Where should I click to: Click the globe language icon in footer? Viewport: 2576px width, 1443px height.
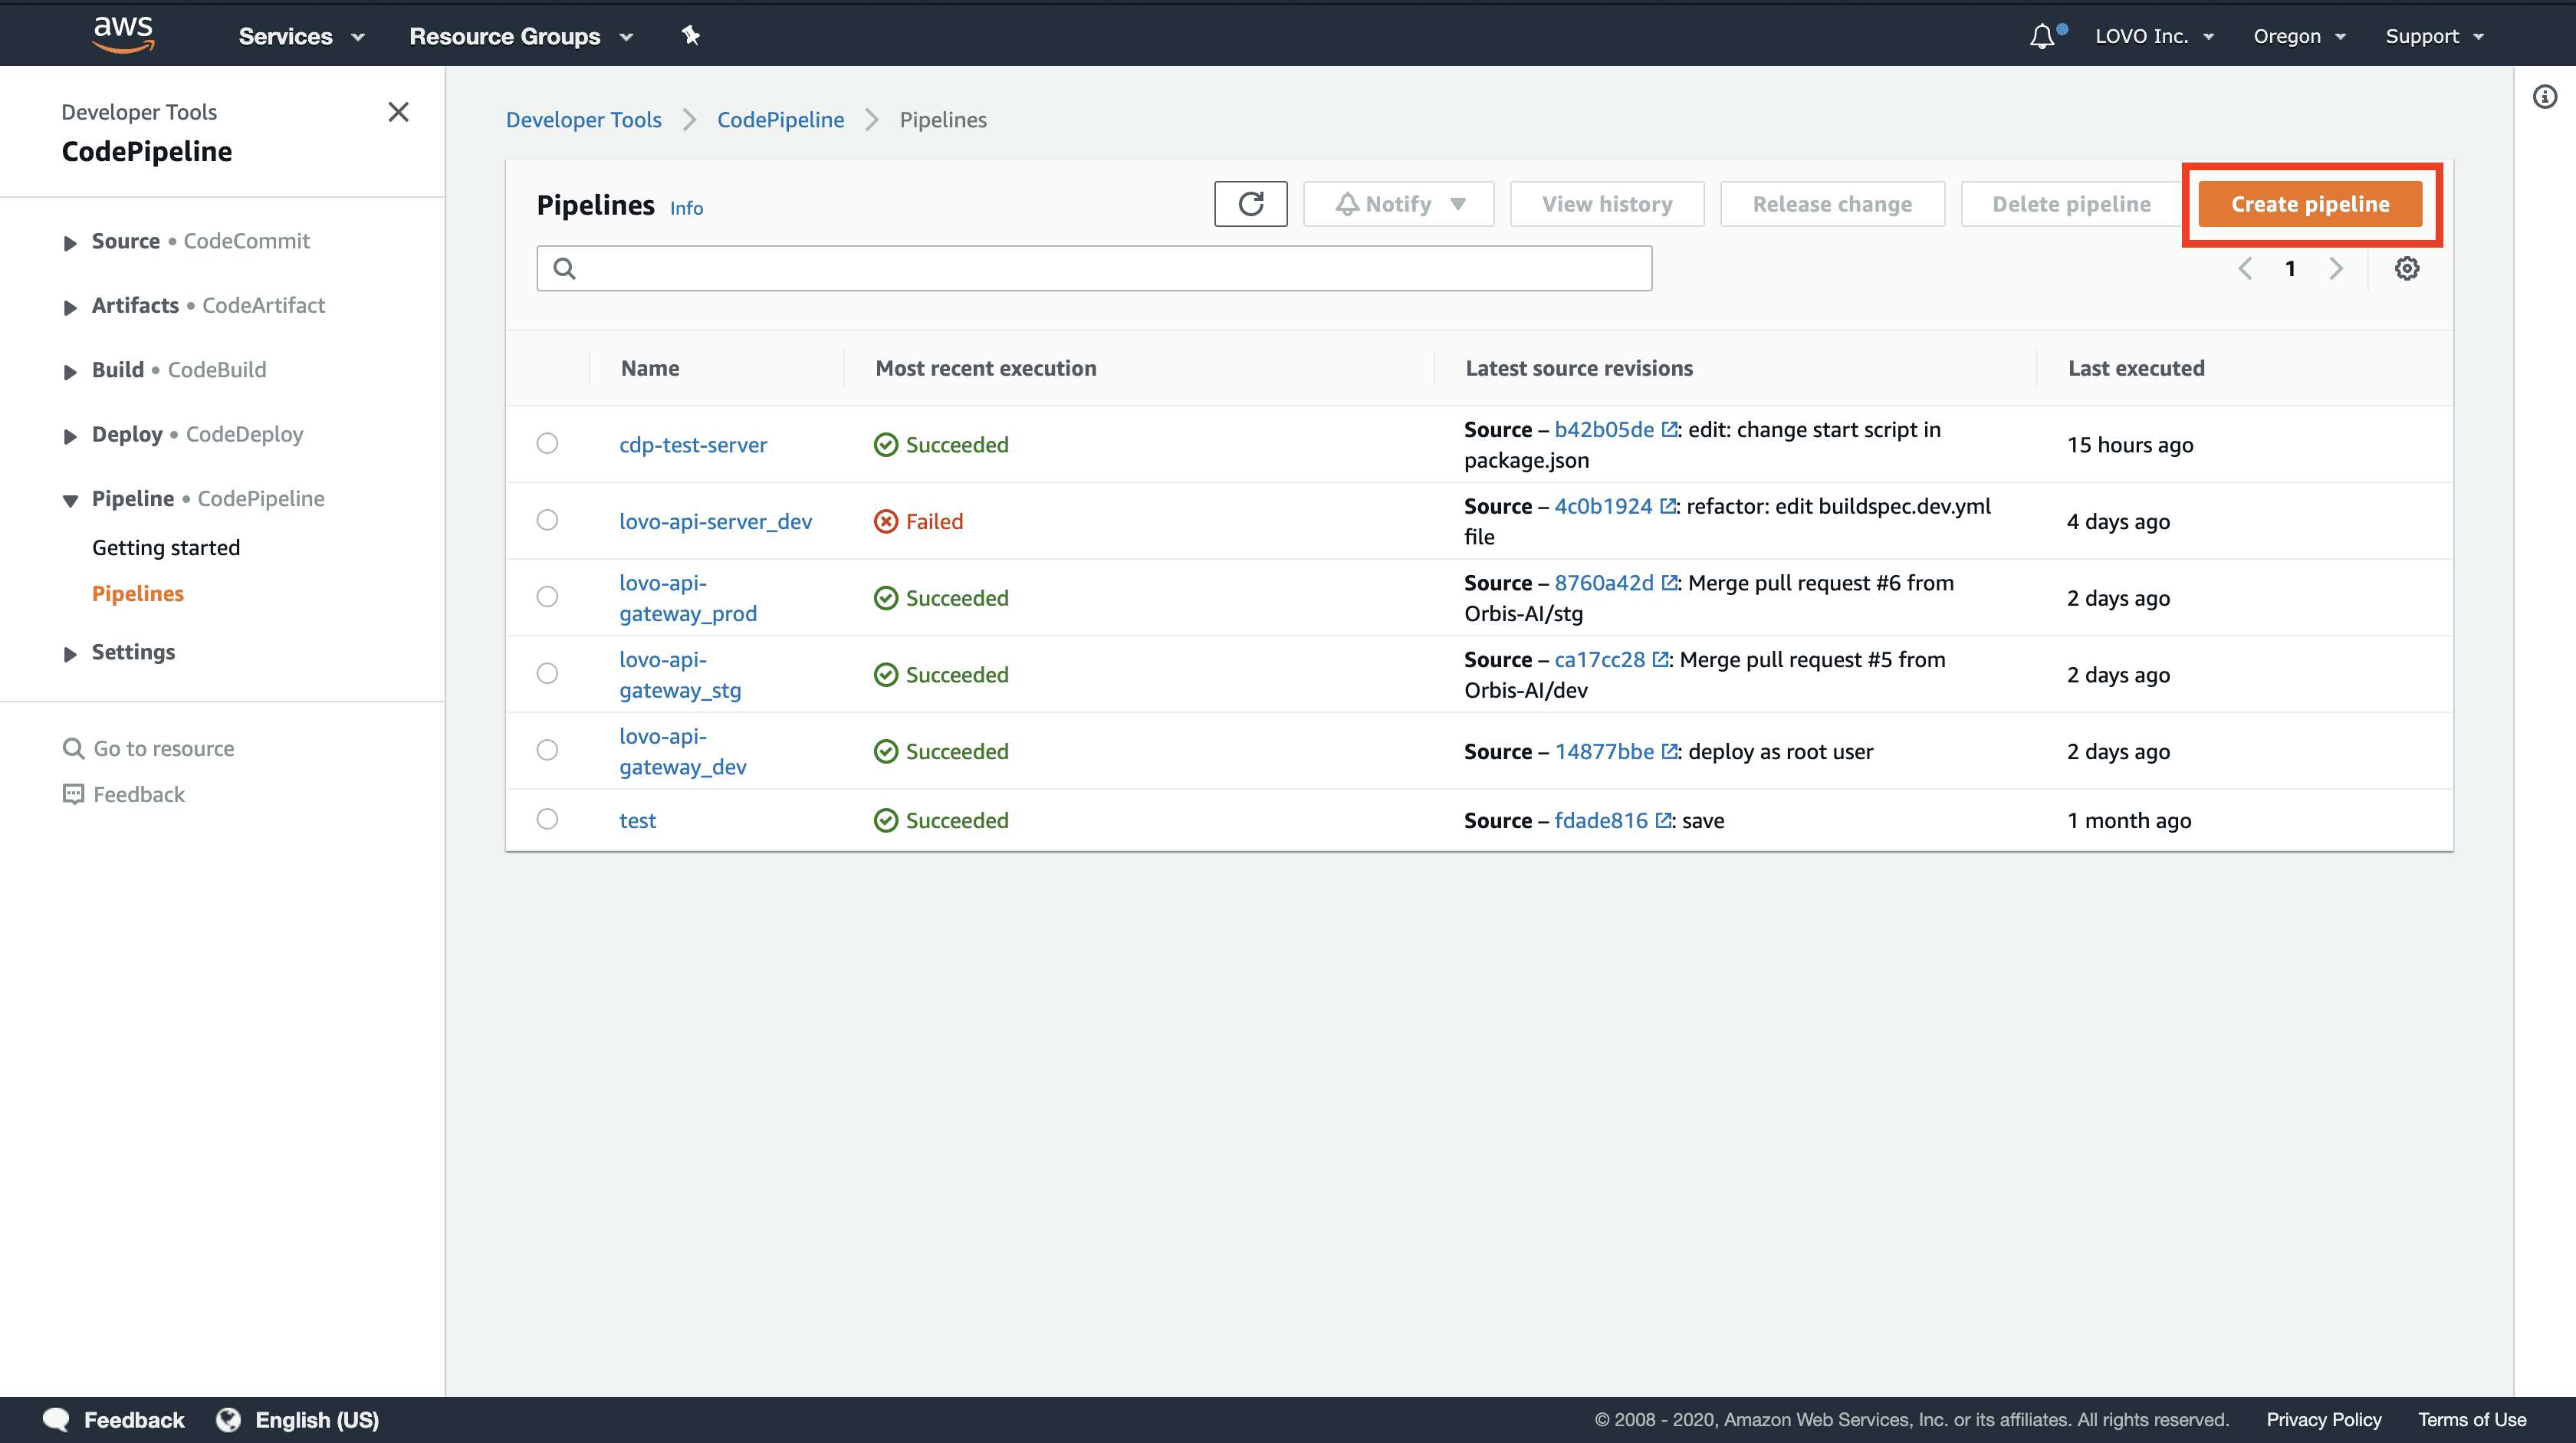229,1419
